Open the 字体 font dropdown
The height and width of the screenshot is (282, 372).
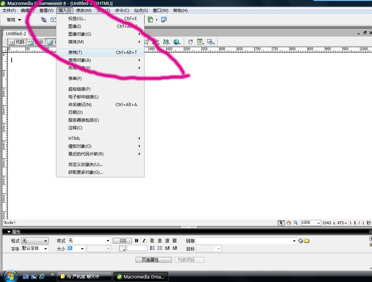[35, 249]
